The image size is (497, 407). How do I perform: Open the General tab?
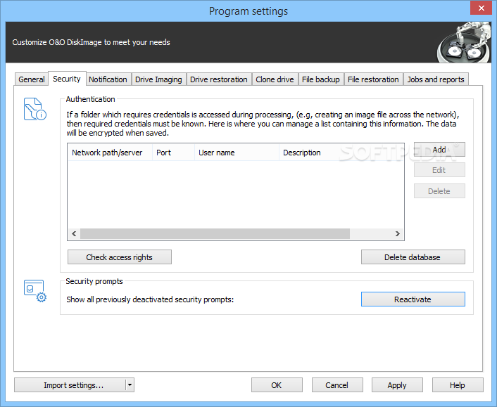point(32,79)
